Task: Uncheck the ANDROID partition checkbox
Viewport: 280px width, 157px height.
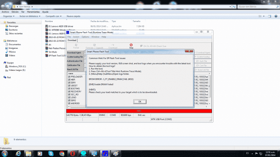Action: [x=69, y=103]
